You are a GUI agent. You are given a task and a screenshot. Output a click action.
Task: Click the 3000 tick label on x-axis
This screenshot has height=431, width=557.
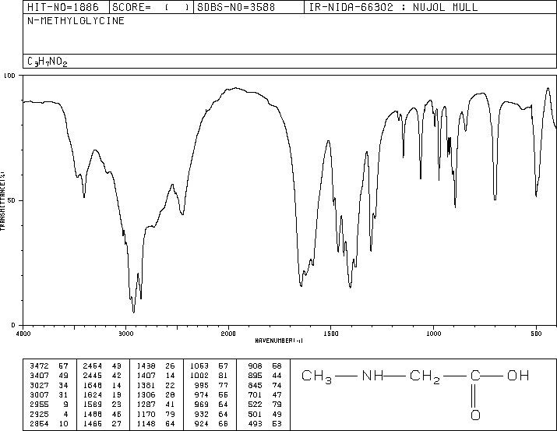point(125,334)
